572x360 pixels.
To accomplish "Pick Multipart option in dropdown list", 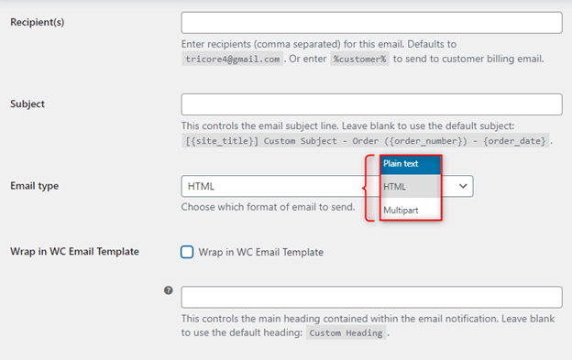I will tap(411, 210).
